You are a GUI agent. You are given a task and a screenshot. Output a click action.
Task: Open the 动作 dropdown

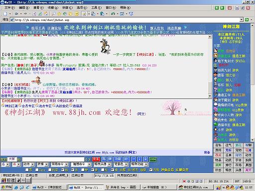28,164
